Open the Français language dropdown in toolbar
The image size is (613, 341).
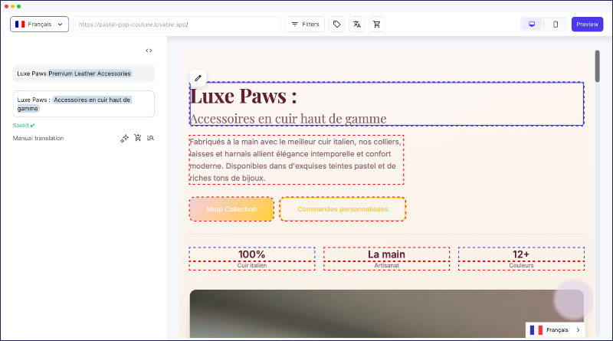40,25
